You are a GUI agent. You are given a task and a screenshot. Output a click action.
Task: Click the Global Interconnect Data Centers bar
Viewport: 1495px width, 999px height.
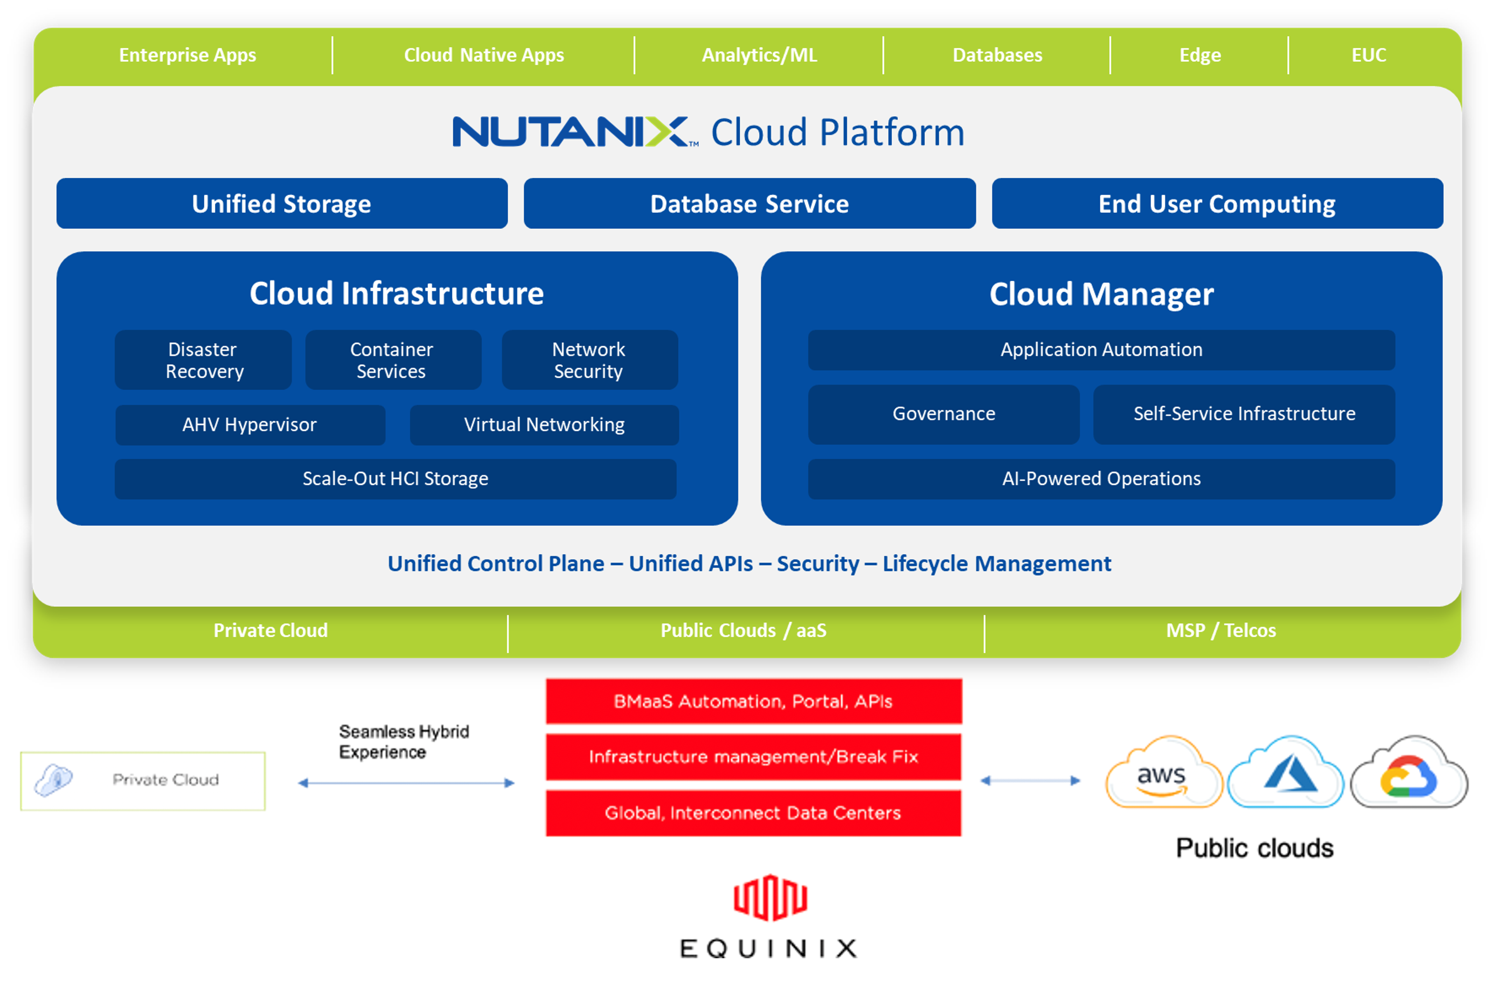[754, 813]
